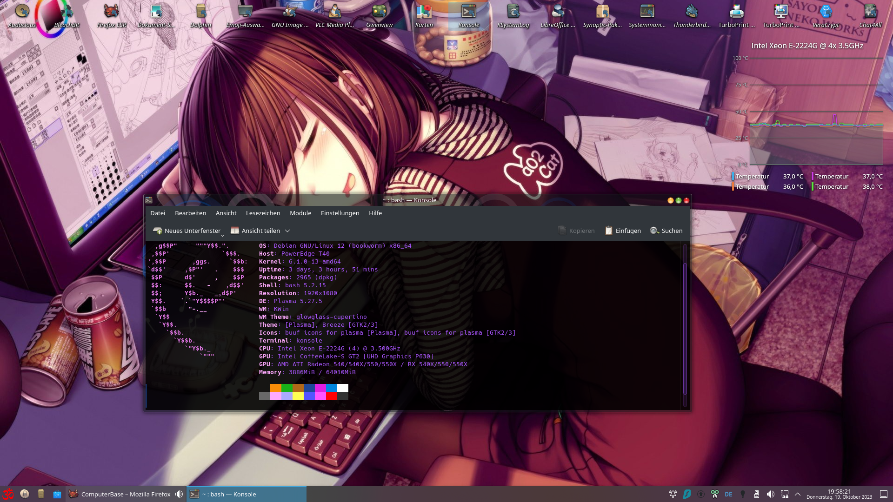Screen dimensions: 893x502
Task: Toggle show desktop in the bottom-right corner
Action: click(885, 494)
